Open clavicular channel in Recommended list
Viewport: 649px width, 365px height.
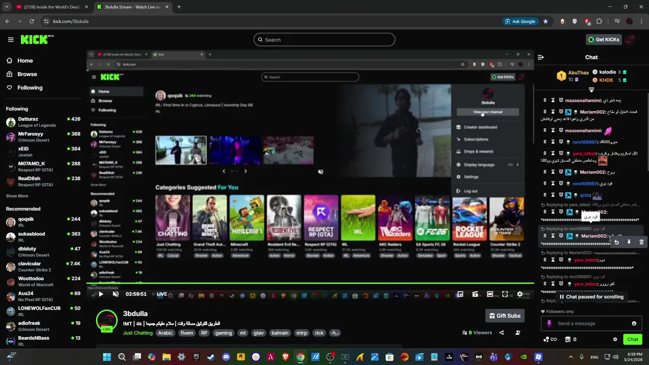43,267
